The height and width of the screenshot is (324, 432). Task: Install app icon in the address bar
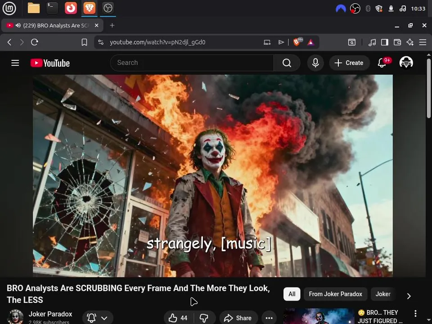click(267, 42)
